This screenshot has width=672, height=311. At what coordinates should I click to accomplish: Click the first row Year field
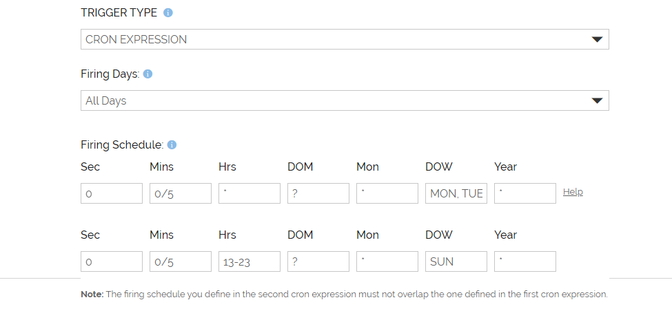click(x=525, y=193)
